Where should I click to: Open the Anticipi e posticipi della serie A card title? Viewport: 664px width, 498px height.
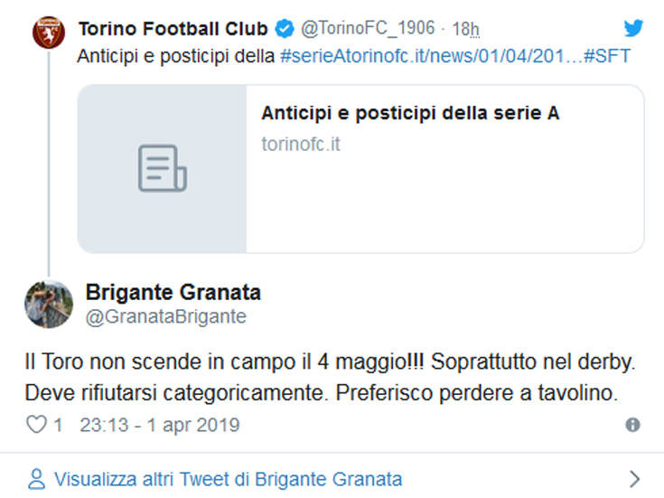[410, 113]
